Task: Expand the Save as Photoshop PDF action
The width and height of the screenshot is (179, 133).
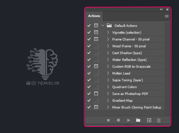Action: 108,94
